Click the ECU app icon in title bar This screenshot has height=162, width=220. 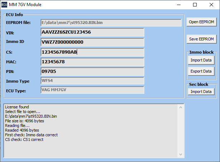5,5
